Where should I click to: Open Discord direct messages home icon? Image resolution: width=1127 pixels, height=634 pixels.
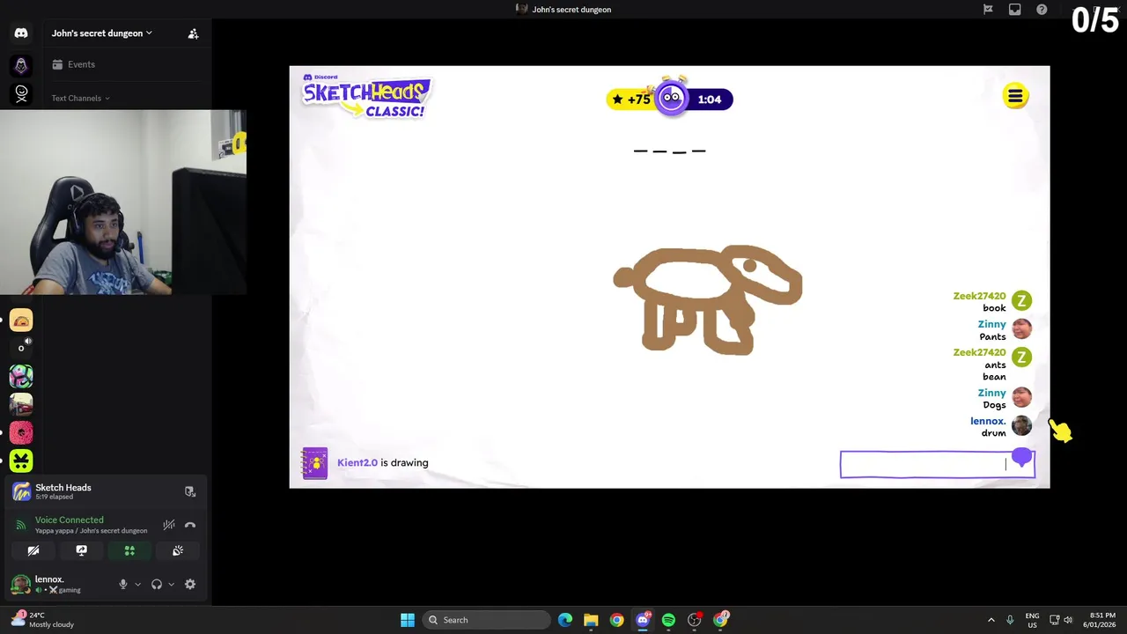tap(21, 33)
